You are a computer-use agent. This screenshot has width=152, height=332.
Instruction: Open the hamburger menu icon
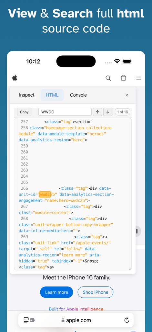pyautogui.click(x=139, y=78)
